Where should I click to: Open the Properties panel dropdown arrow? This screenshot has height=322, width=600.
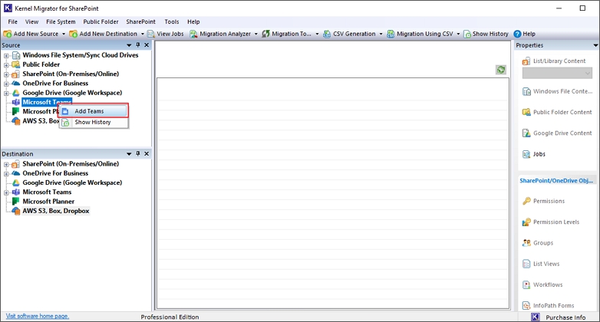tap(595, 45)
